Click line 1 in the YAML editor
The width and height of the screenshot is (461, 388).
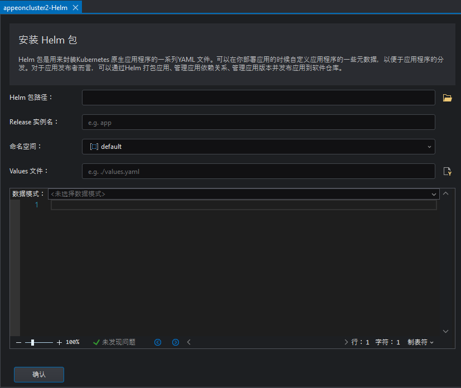pyautogui.click(x=244, y=205)
